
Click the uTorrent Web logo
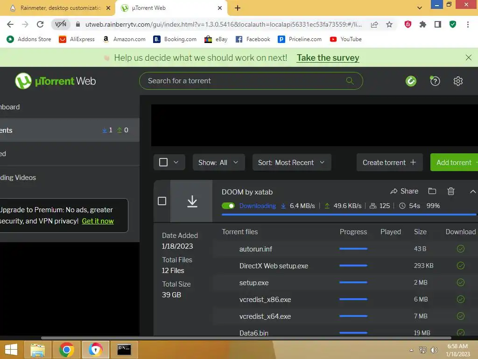tap(55, 81)
